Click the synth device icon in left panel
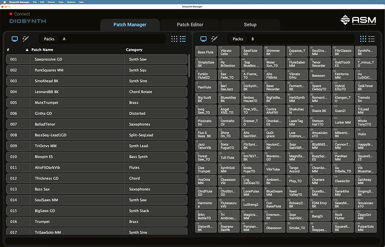 pyautogui.click(x=25, y=39)
